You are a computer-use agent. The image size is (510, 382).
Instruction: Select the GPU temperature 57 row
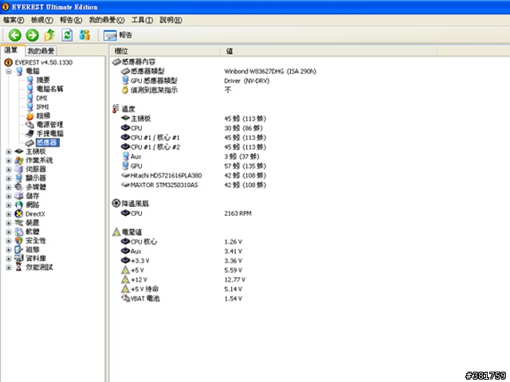(194, 166)
